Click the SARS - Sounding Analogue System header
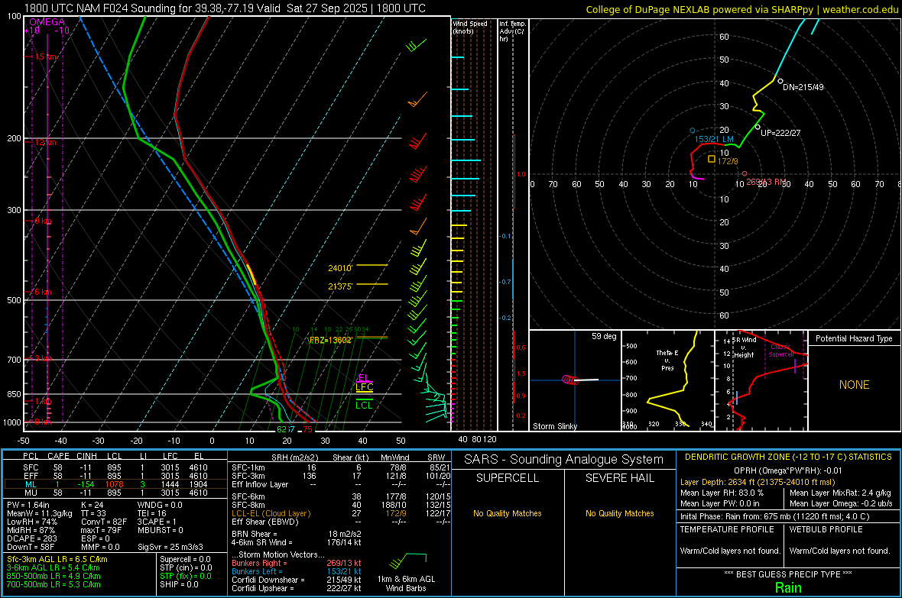This screenshot has width=902, height=598. coord(563,460)
